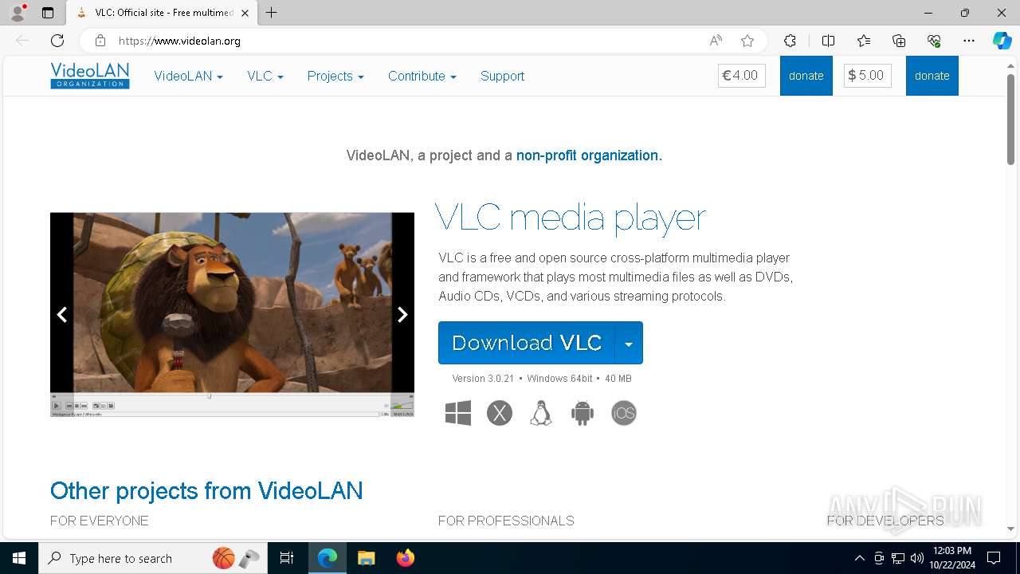The height and width of the screenshot is (574, 1020).
Task: Click donate button next to euro amount
Action: click(806, 76)
